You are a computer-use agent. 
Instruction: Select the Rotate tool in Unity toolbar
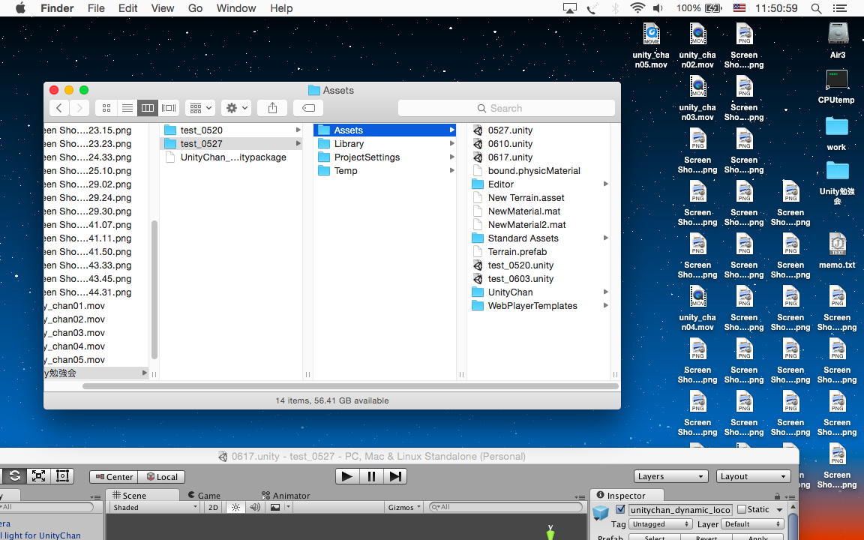(14, 476)
